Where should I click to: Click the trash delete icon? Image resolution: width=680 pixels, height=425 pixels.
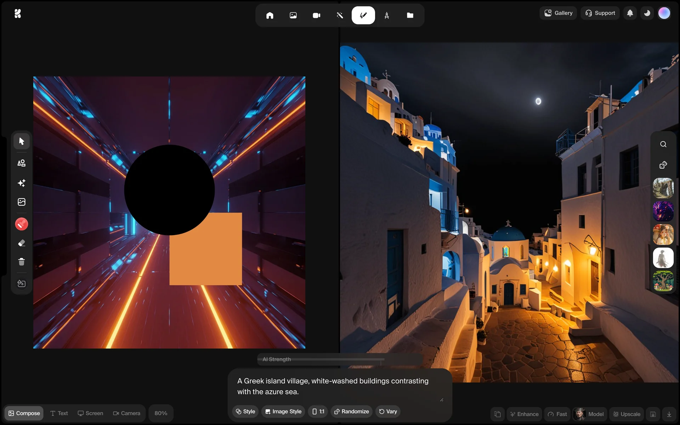[x=22, y=262]
